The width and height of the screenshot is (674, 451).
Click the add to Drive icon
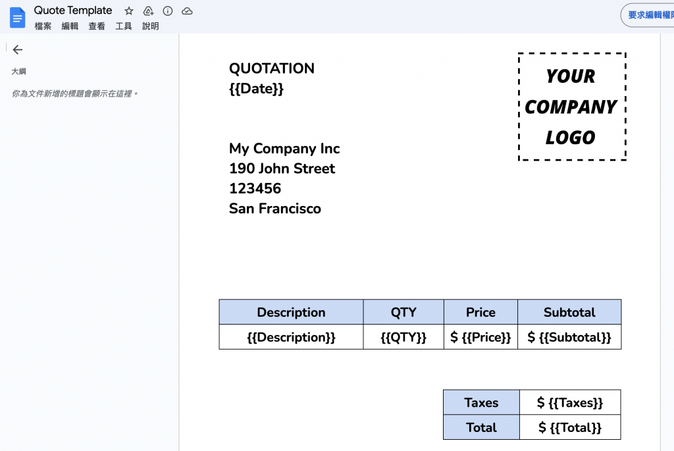point(148,11)
